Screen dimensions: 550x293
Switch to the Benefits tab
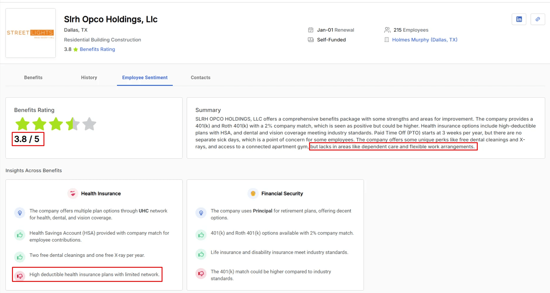[x=33, y=77]
